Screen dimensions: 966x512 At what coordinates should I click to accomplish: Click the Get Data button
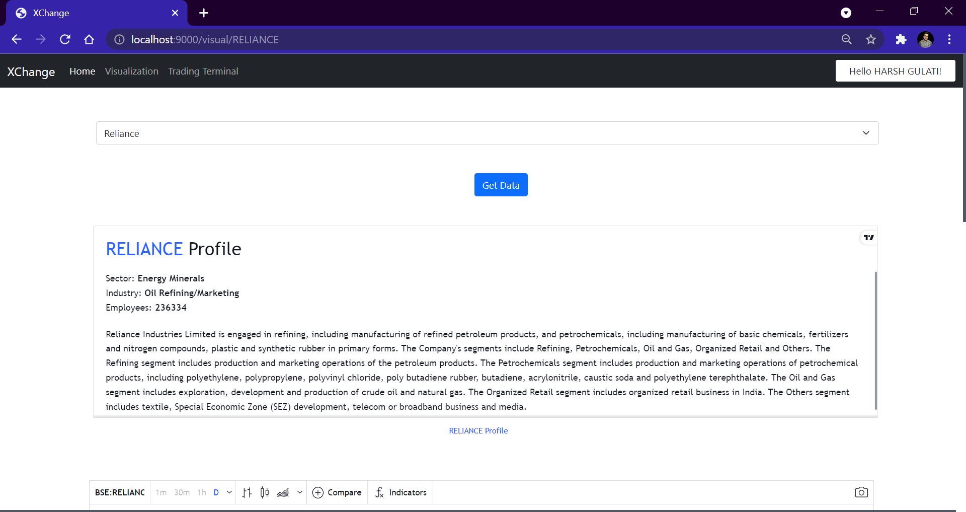point(501,185)
